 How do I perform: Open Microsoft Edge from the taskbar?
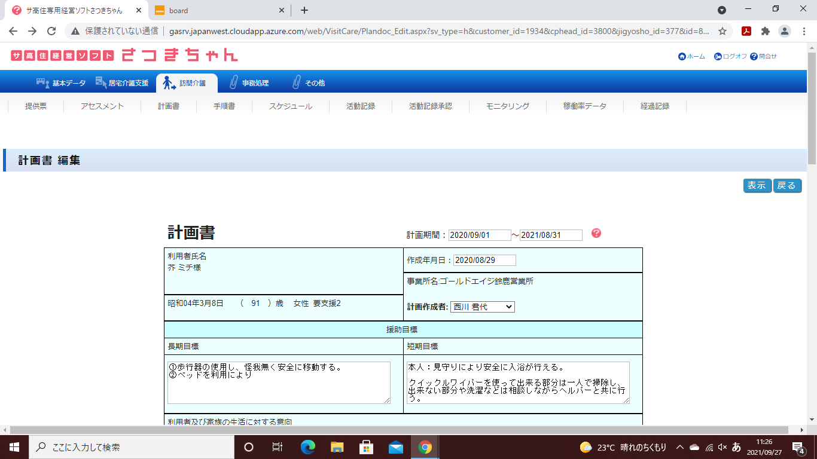coord(308,447)
